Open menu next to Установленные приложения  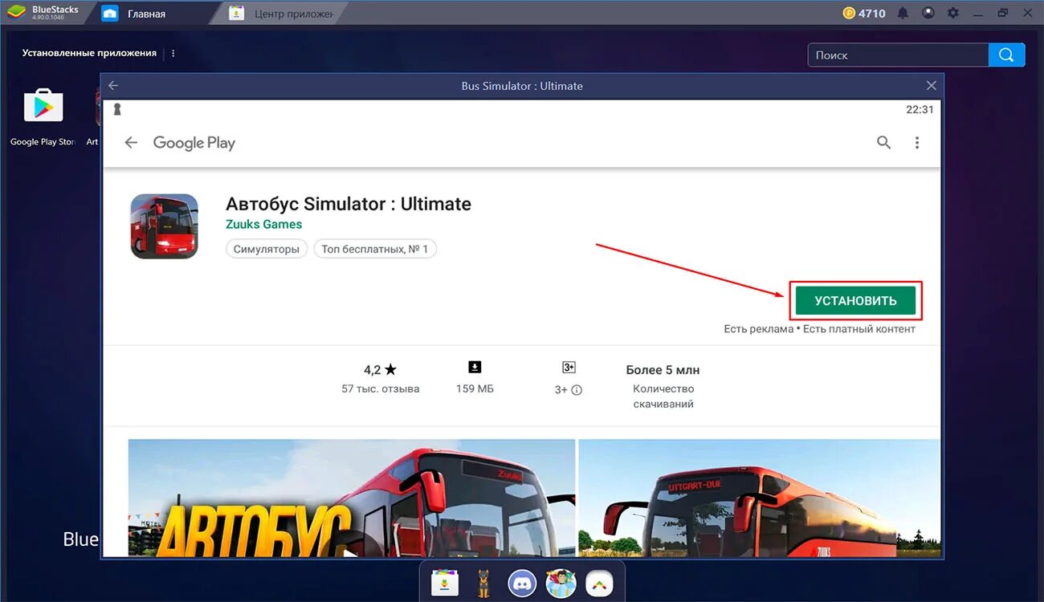[173, 53]
